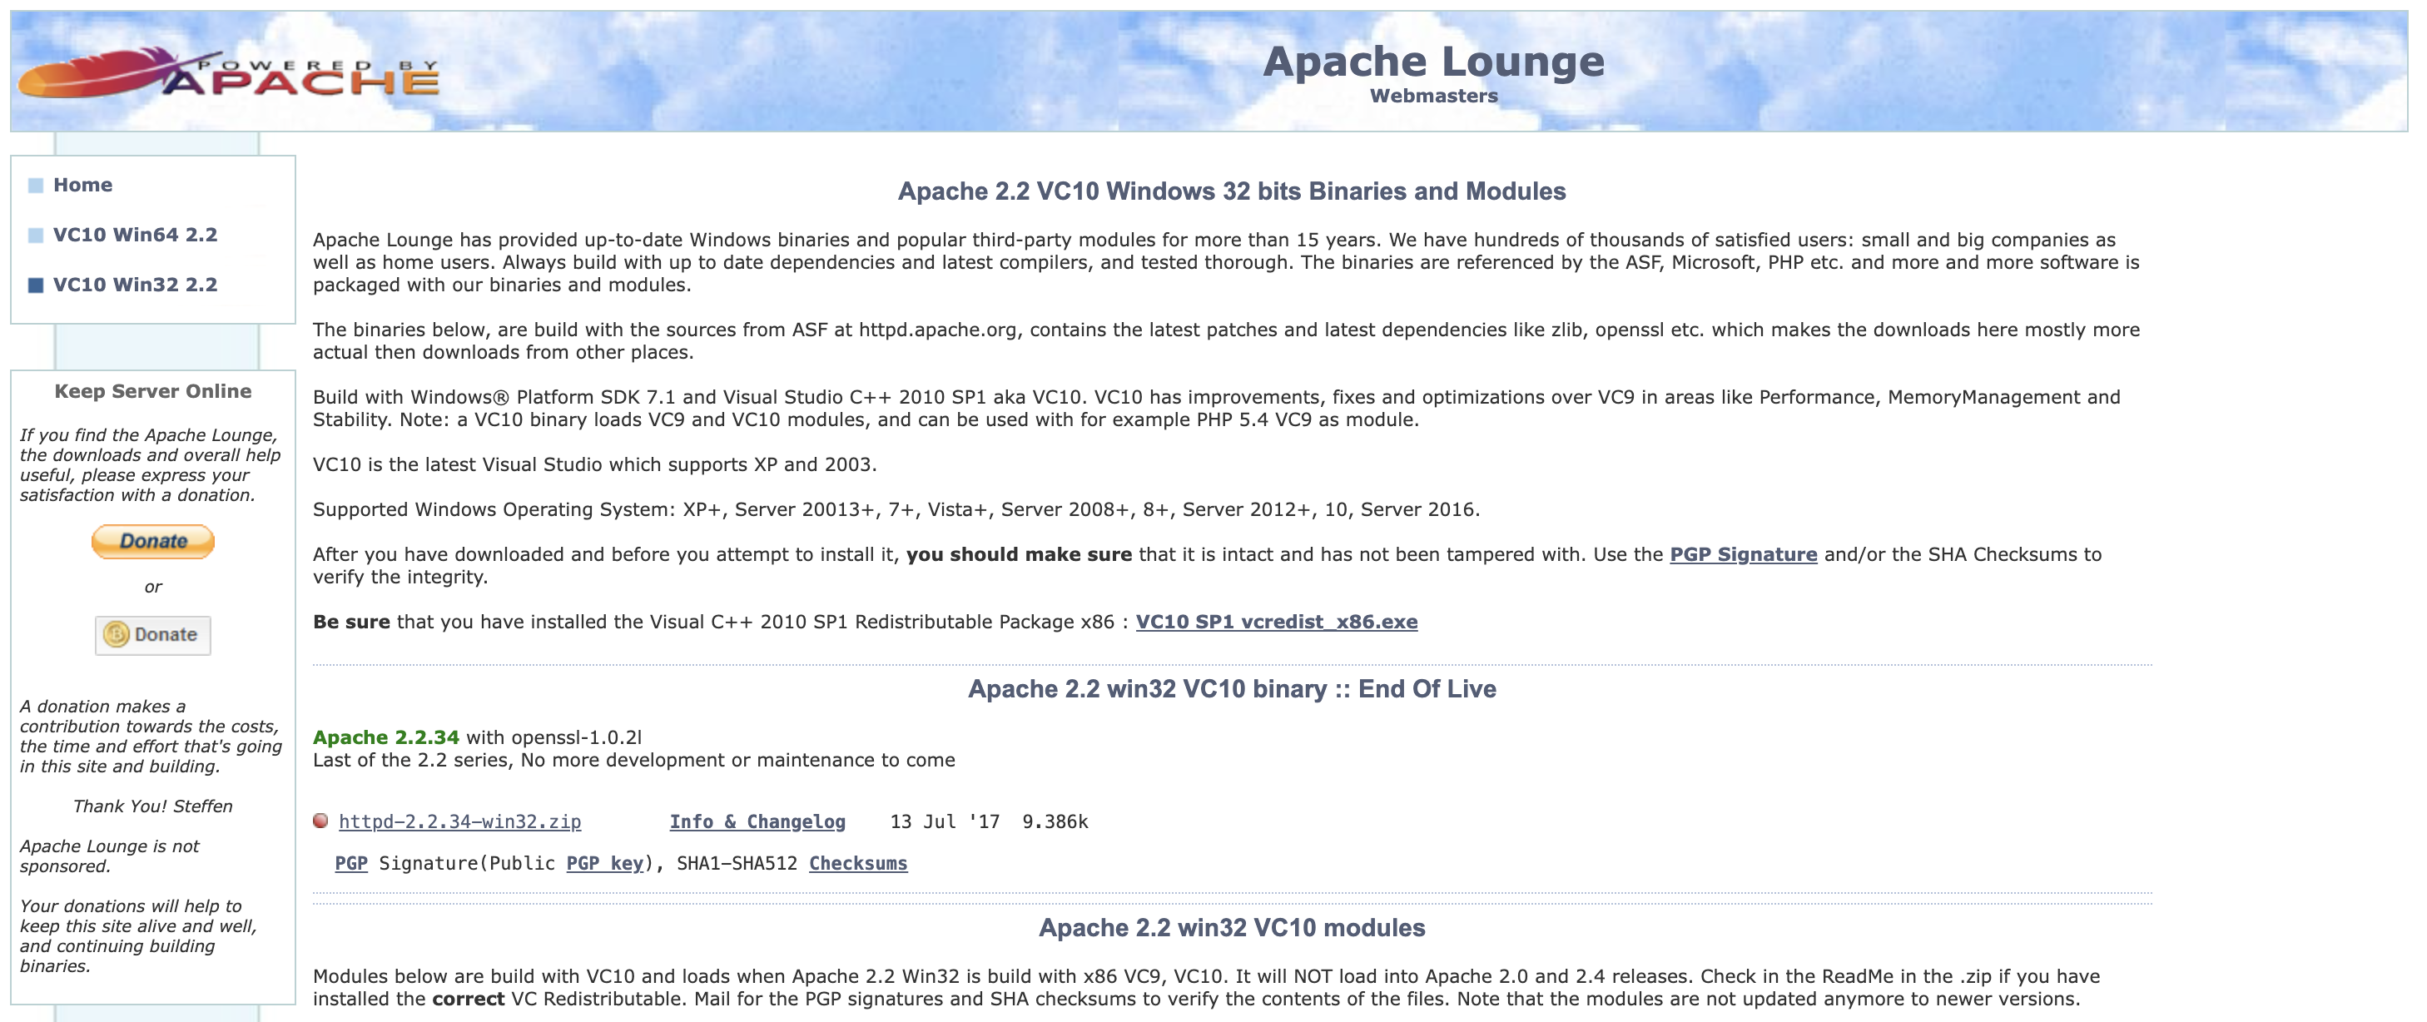
Task: Open the Home menu item
Action: 83,185
